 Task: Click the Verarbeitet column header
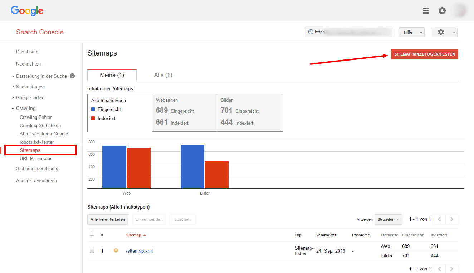point(326,235)
